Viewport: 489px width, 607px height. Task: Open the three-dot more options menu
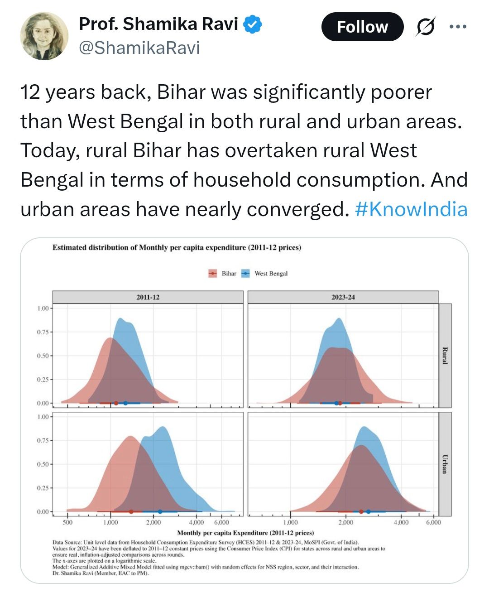(458, 27)
